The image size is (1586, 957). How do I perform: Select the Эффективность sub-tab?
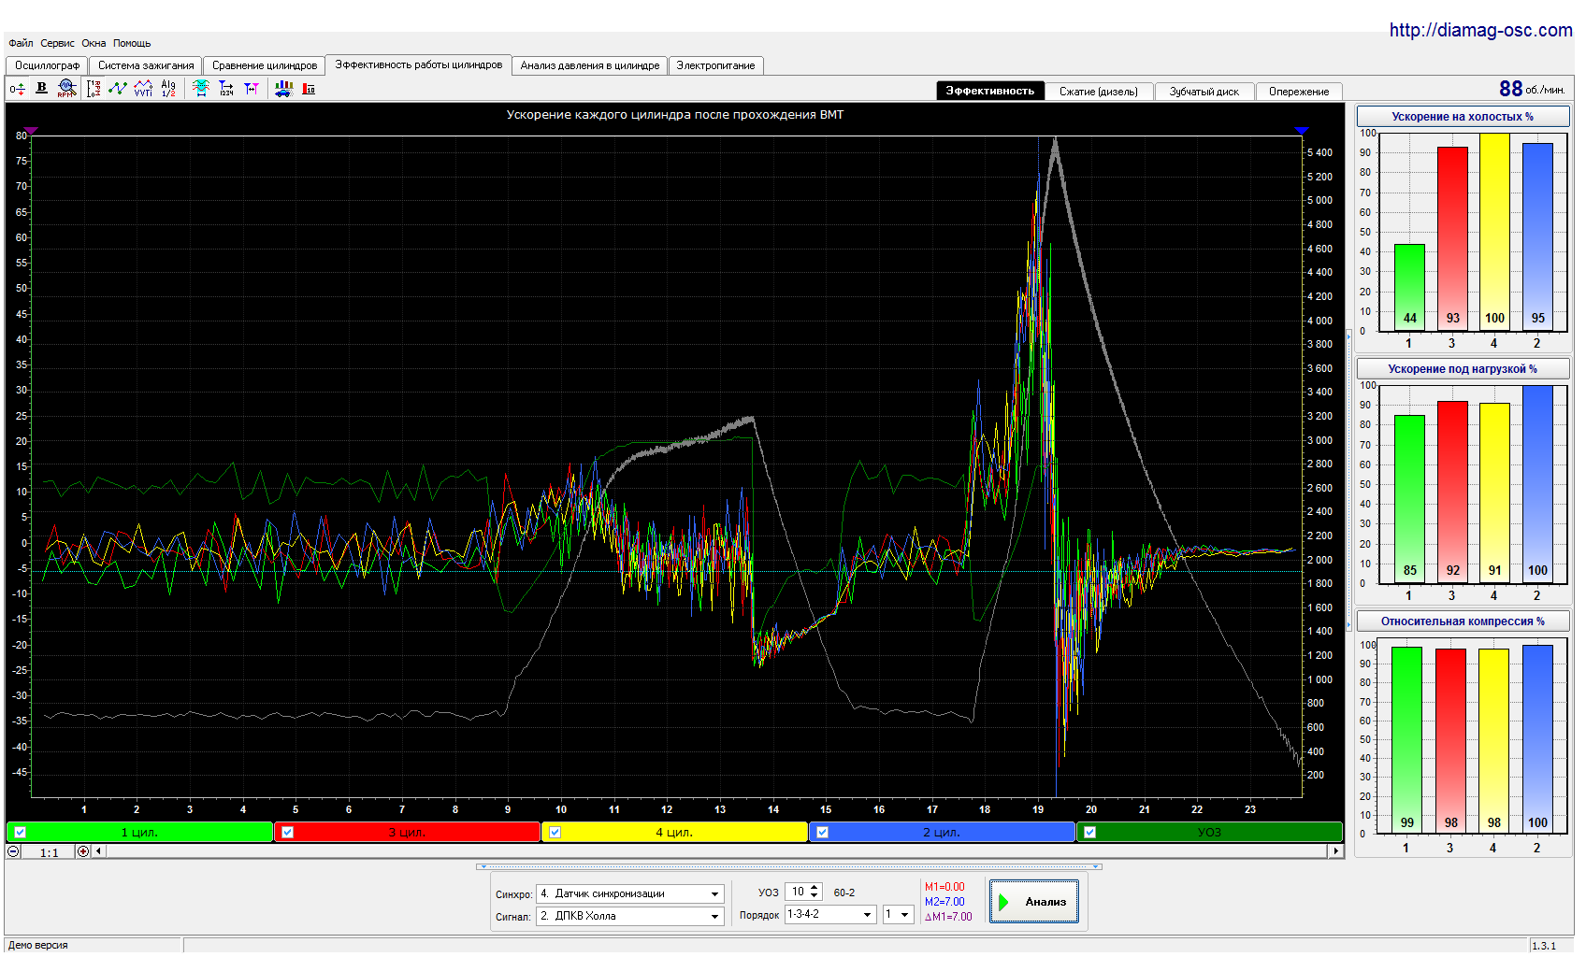[990, 91]
